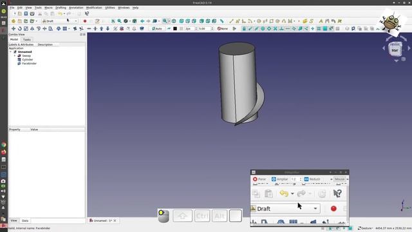Activate the Draft Mirror tool

pos(32,28)
